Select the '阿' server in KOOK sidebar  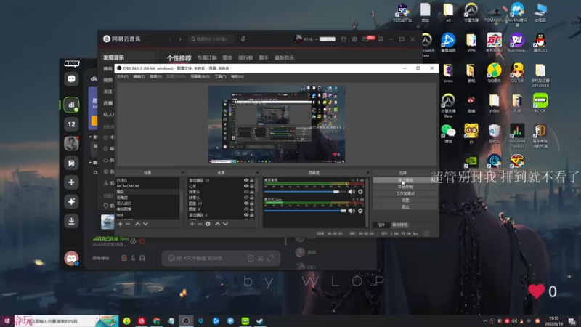71,163
